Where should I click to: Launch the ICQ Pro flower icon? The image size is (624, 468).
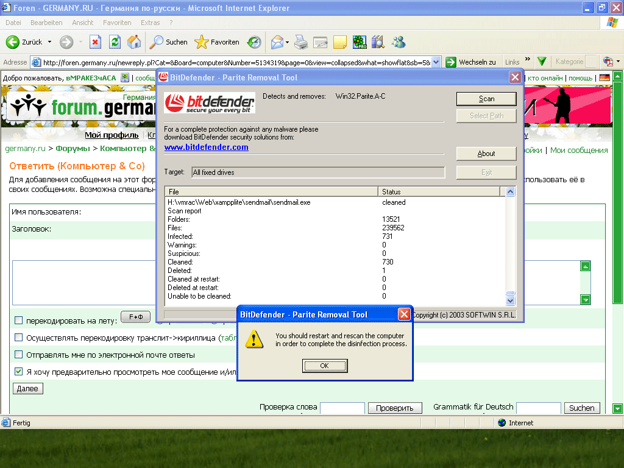click(x=360, y=42)
